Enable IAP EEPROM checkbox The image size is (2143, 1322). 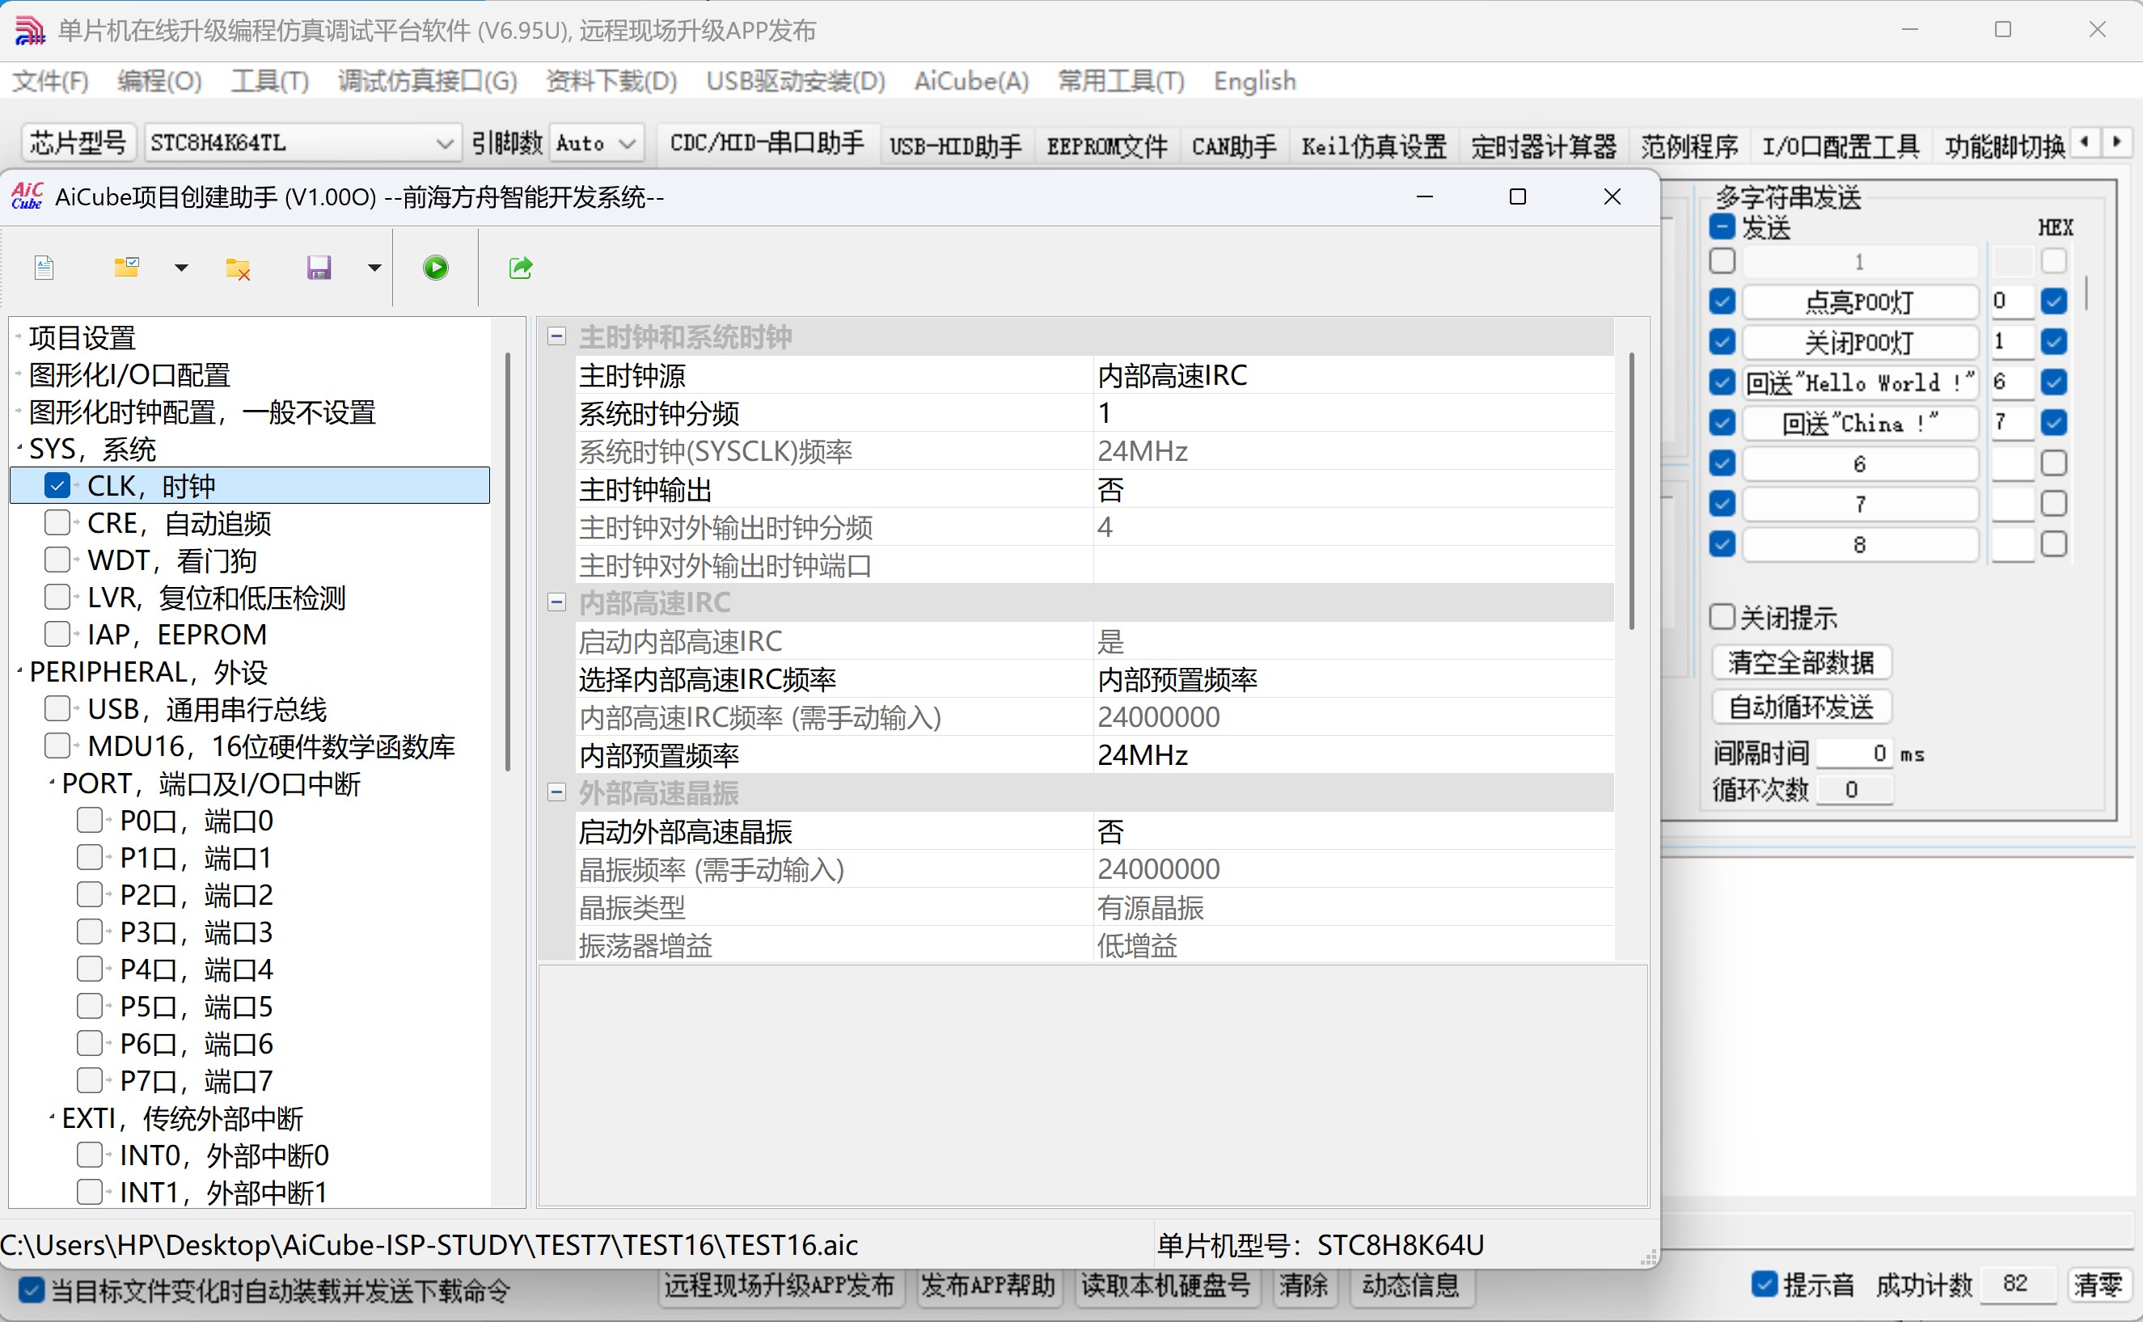[x=57, y=634]
